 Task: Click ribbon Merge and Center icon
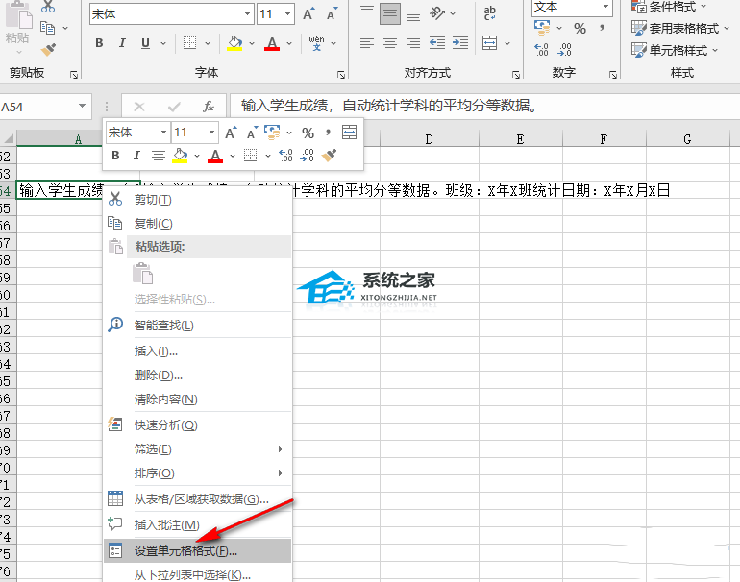pyautogui.click(x=490, y=43)
